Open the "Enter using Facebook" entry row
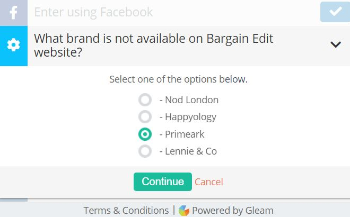The image size is (350, 217). pos(159,12)
